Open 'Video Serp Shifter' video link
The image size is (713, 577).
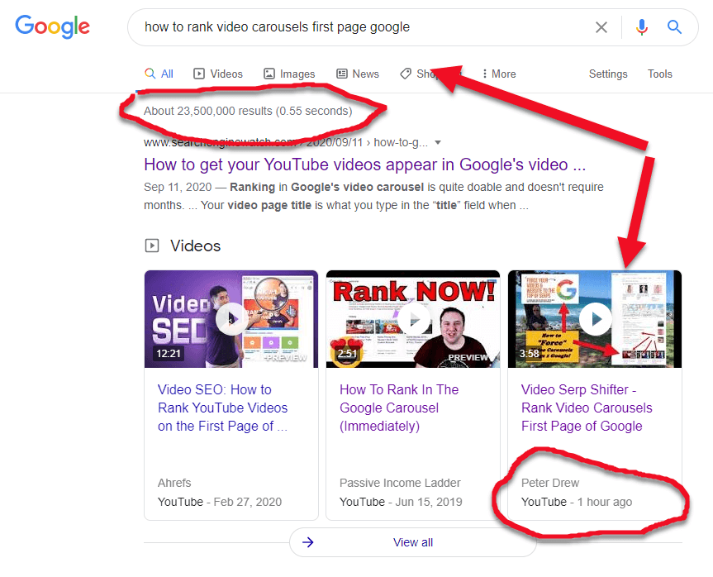pyautogui.click(x=587, y=408)
